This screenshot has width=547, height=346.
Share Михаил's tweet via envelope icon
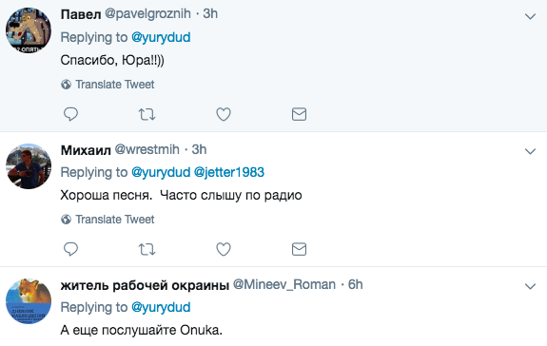click(299, 249)
